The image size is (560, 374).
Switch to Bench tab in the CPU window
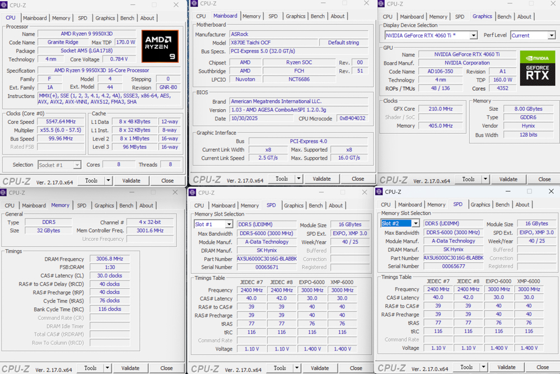[x=127, y=18]
